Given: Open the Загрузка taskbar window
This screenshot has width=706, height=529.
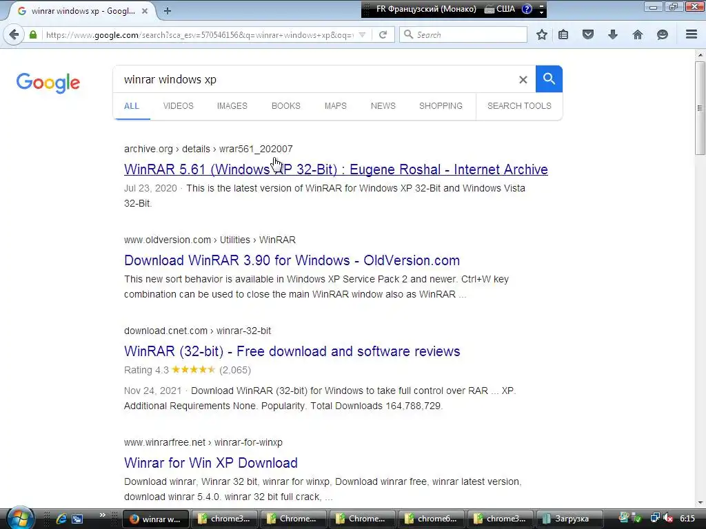Looking at the screenshot, I should coord(568,519).
